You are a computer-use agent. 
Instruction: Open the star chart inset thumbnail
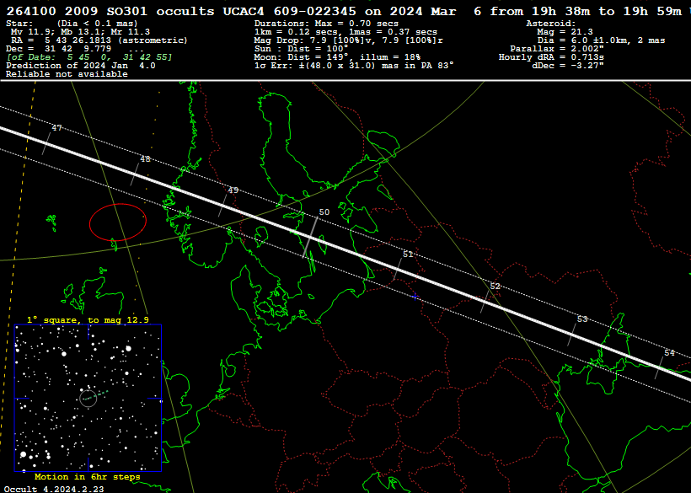click(x=88, y=398)
